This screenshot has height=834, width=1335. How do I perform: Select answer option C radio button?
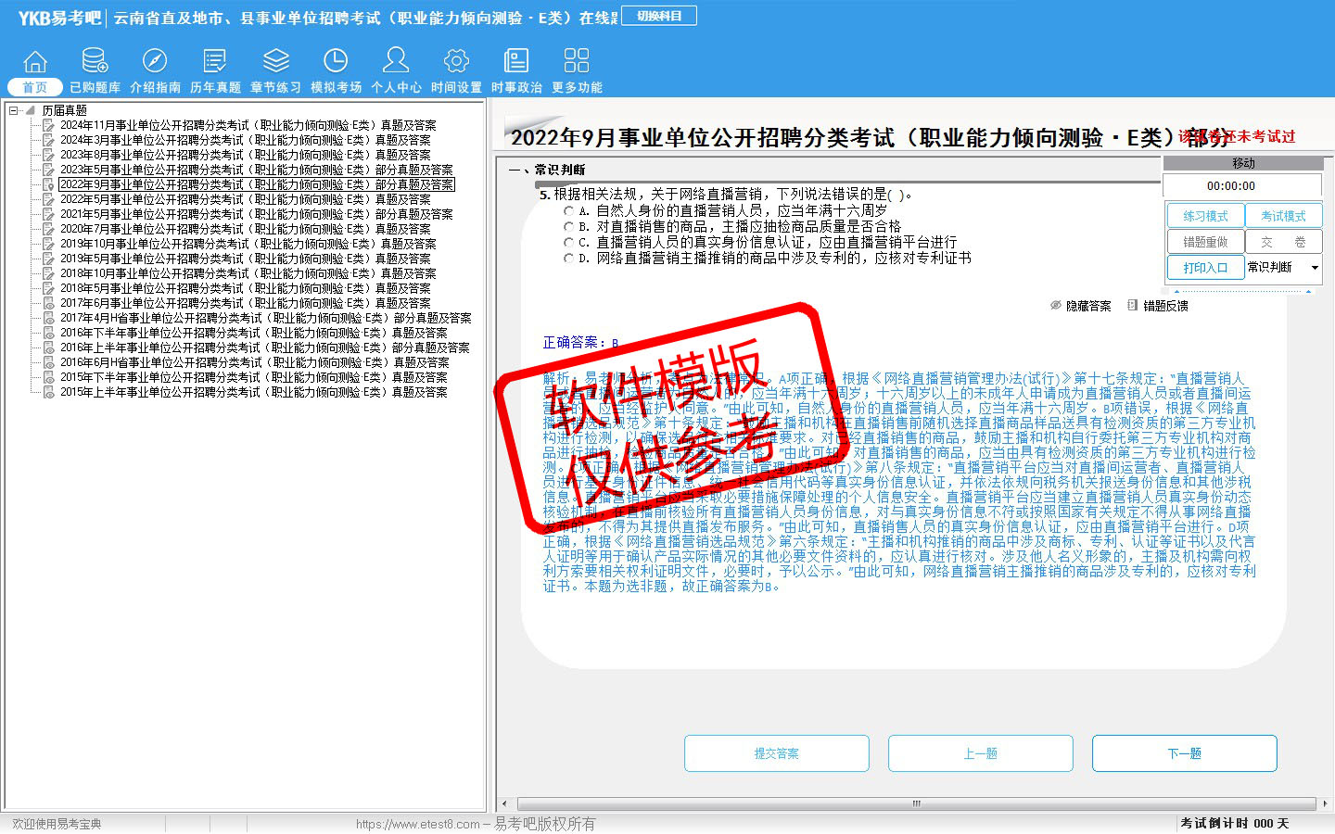(x=569, y=243)
